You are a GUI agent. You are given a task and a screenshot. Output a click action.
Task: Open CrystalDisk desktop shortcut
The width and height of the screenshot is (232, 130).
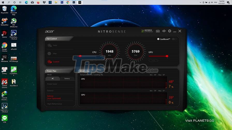click(x=14, y=71)
